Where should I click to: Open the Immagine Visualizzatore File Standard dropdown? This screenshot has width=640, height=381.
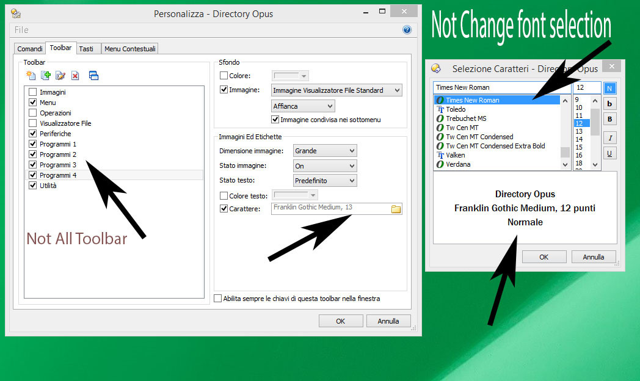tap(336, 90)
